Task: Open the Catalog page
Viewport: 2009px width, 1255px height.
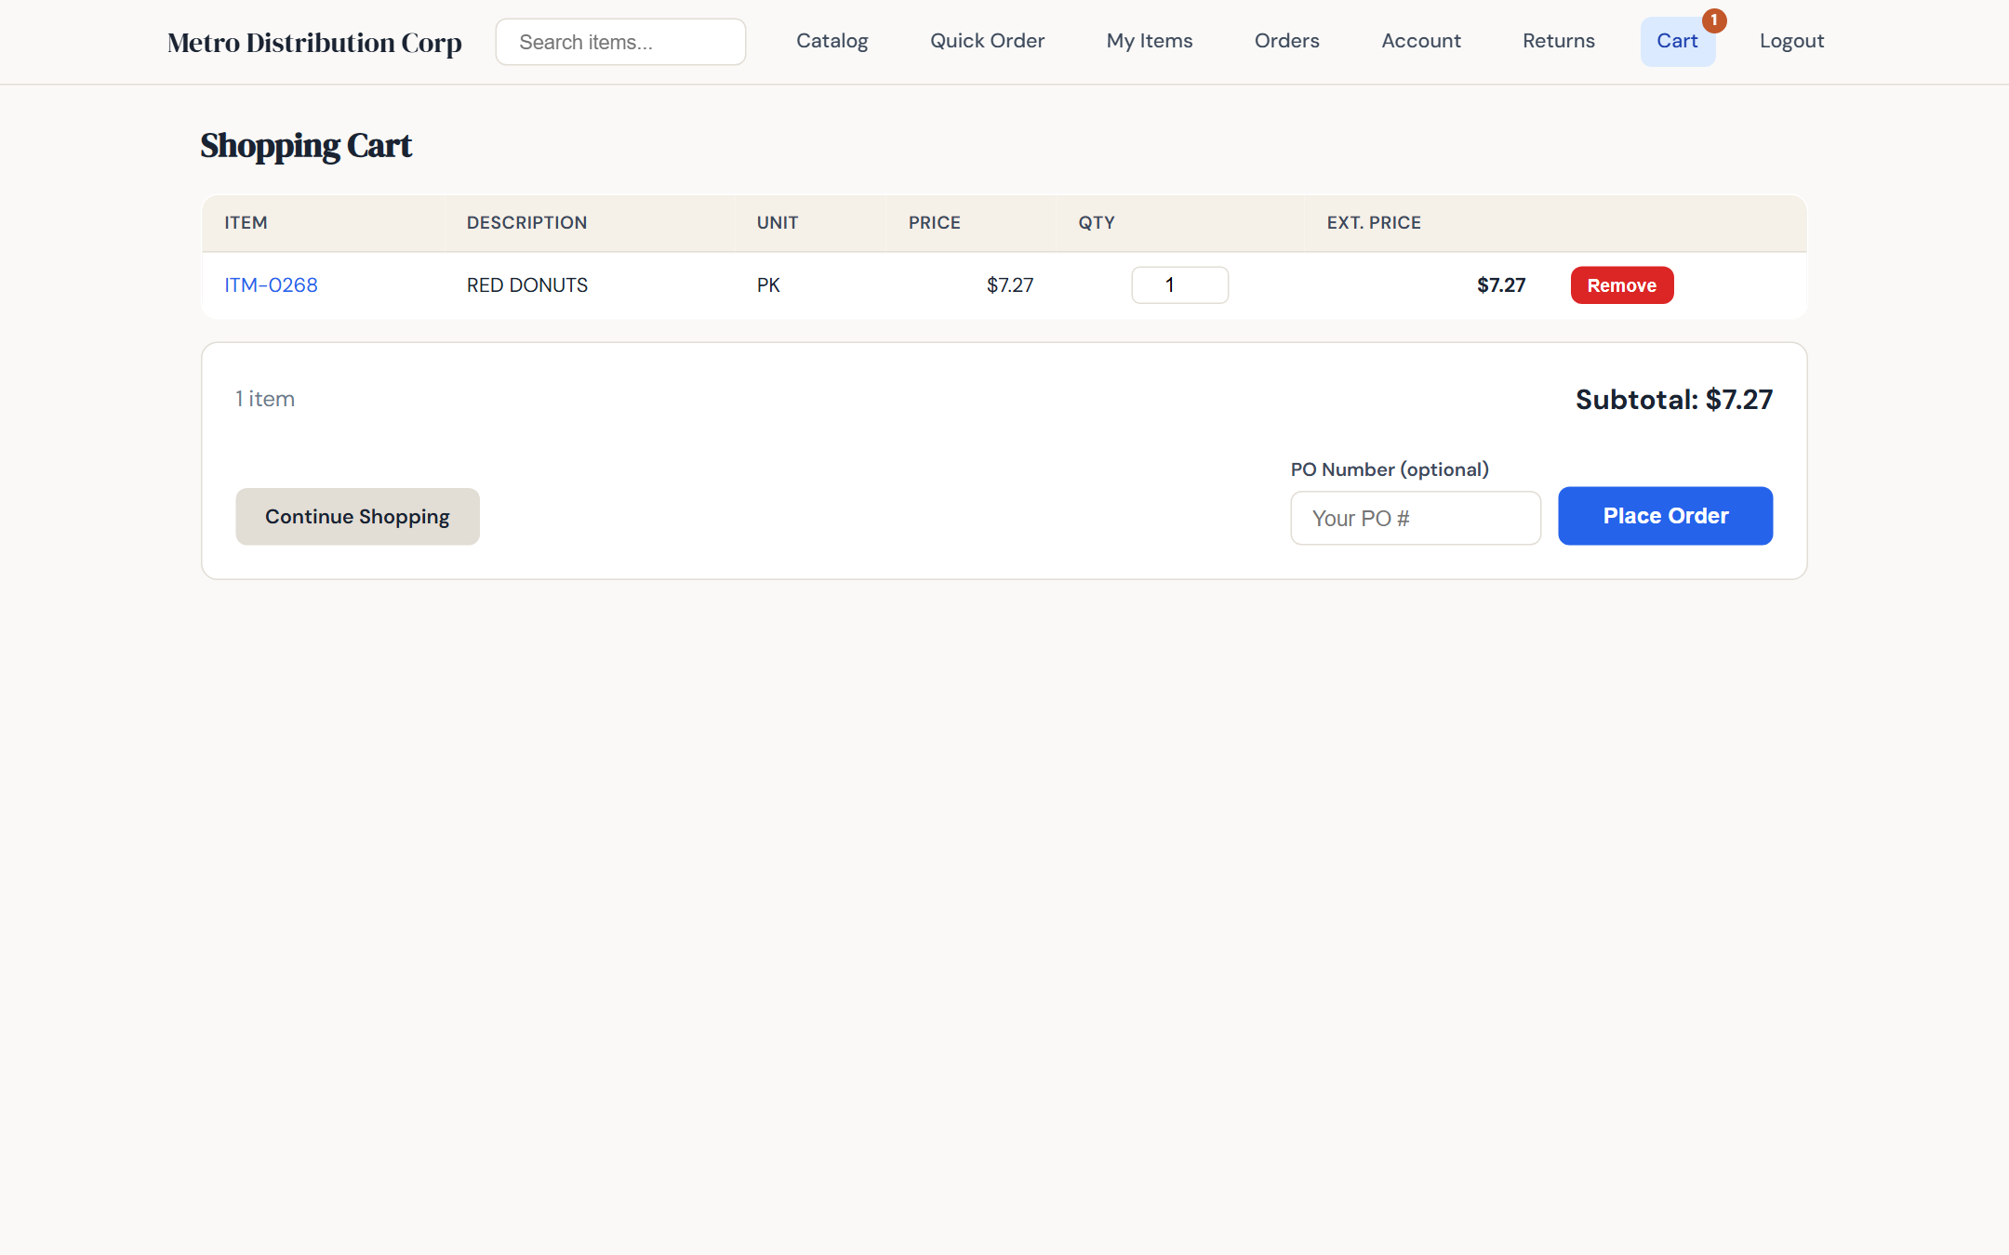Action: click(x=832, y=41)
